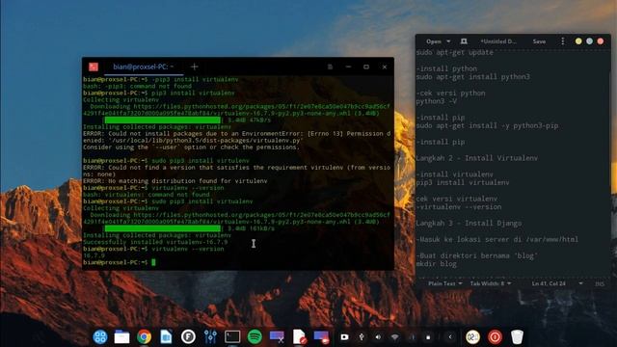The image size is (617, 347).
Task: Click 'ERROR: No matching distribution found' terminal line
Action: tap(175, 181)
